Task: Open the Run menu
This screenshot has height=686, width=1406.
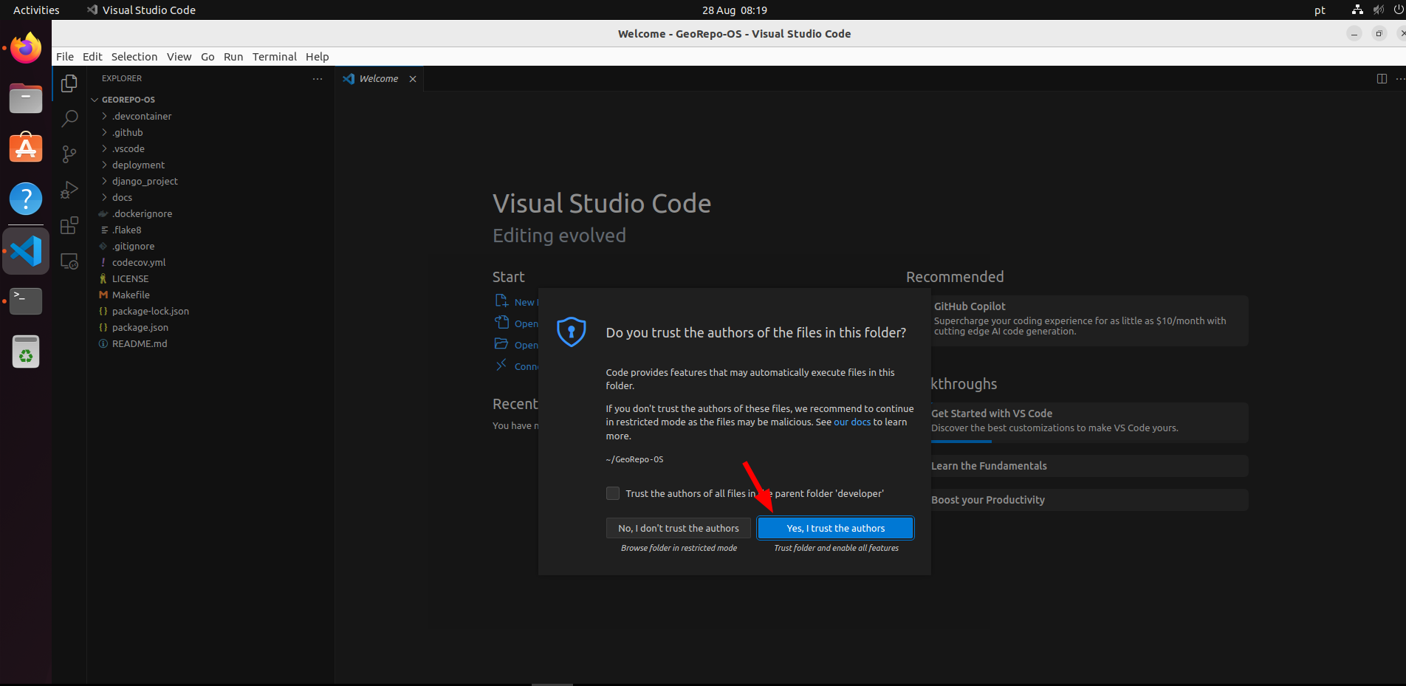Action: coord(233,57)
